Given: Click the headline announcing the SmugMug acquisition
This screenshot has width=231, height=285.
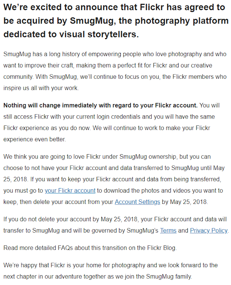Looking at the screenshot, I should tap(116, 21).
